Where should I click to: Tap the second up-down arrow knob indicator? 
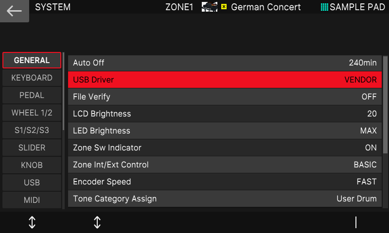pos(97,222)
